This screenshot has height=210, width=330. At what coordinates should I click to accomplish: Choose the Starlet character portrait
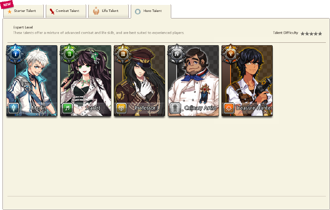[x=86, y=81]
